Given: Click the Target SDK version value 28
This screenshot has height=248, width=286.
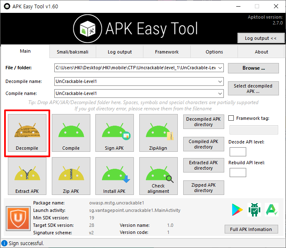Looking at the screenshot, I should coord(92,225).
